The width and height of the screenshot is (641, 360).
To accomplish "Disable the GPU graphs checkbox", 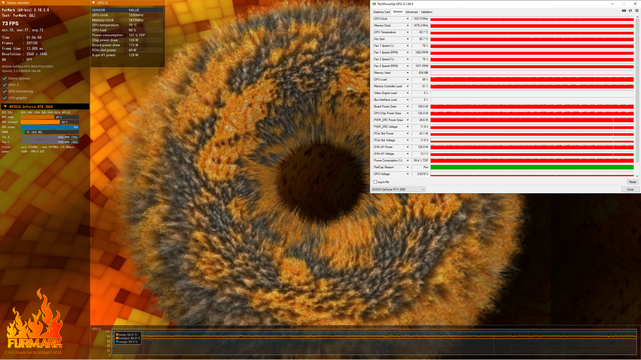I will (x=5, y=98).
